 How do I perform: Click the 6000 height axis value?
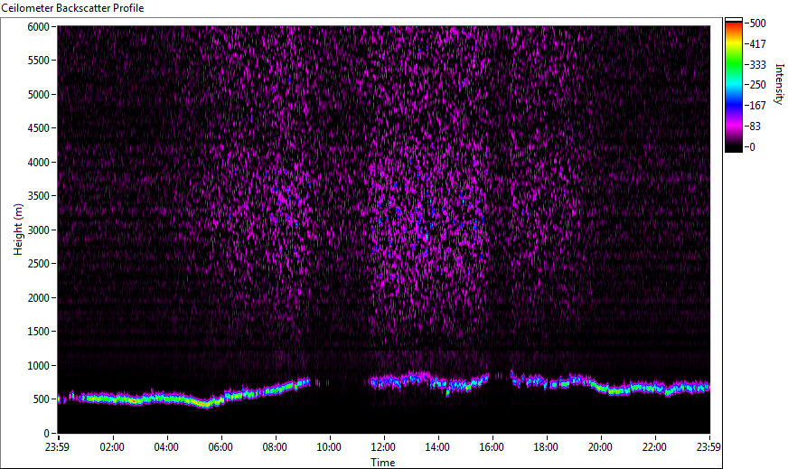tap(39, 26)
